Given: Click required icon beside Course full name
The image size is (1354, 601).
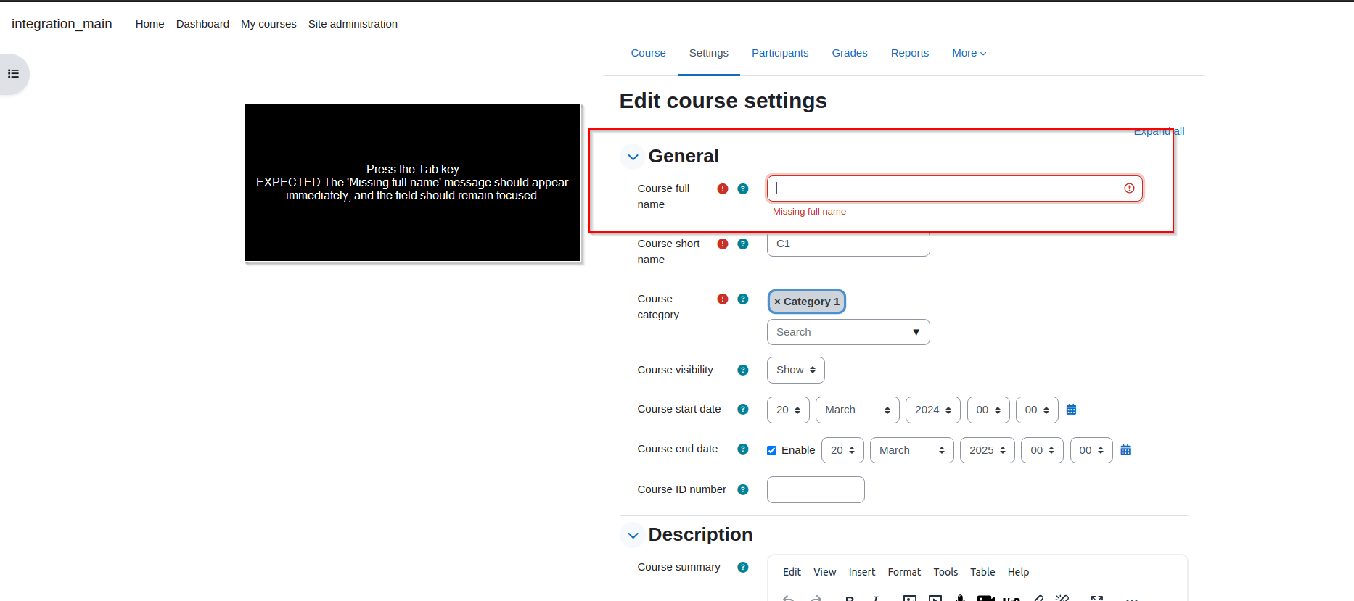Looking at the screenshot, I should [x=723, y=188].
